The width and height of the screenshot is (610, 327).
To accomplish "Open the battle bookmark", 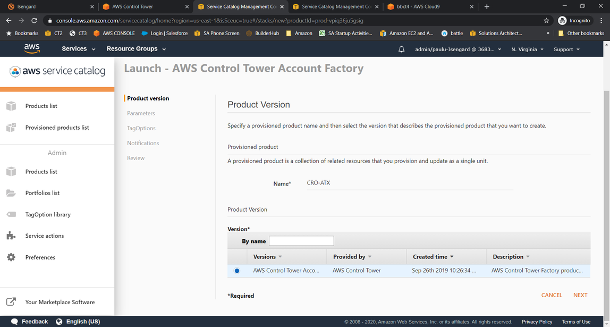I will 452,33.
